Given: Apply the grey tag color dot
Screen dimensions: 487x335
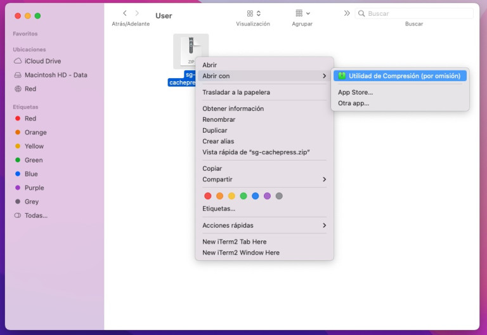Looking at the screenshot, I should [279, 196].
